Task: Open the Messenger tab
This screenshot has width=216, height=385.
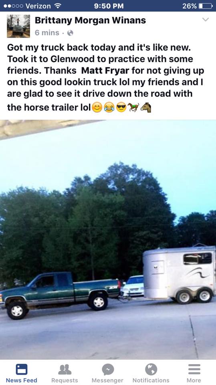Action: click(107, 373)
